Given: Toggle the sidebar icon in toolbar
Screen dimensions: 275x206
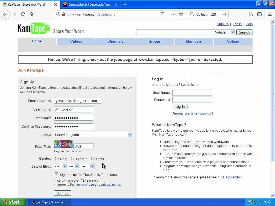Looking at the screenshot, I should coord(259,14).
